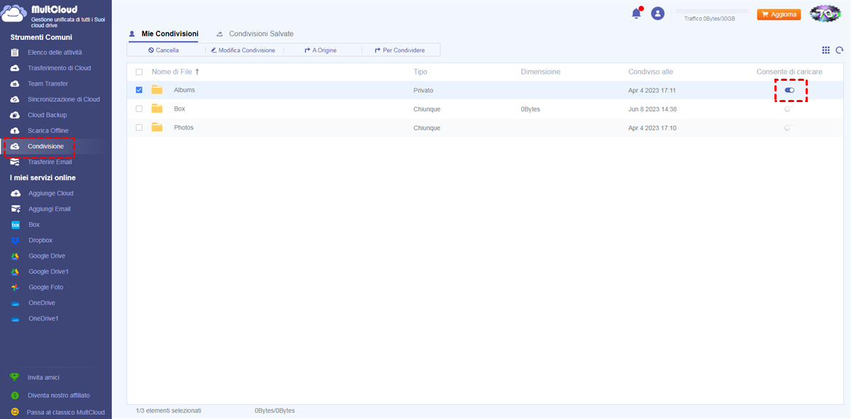Click the traffic usage progress bar
The height and width of the screenshot is (419, 851).
coord(712,11)
